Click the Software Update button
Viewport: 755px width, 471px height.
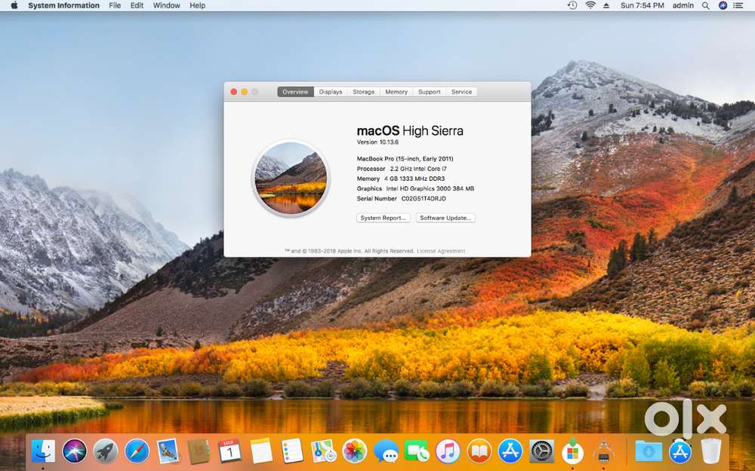coord(445,218)
